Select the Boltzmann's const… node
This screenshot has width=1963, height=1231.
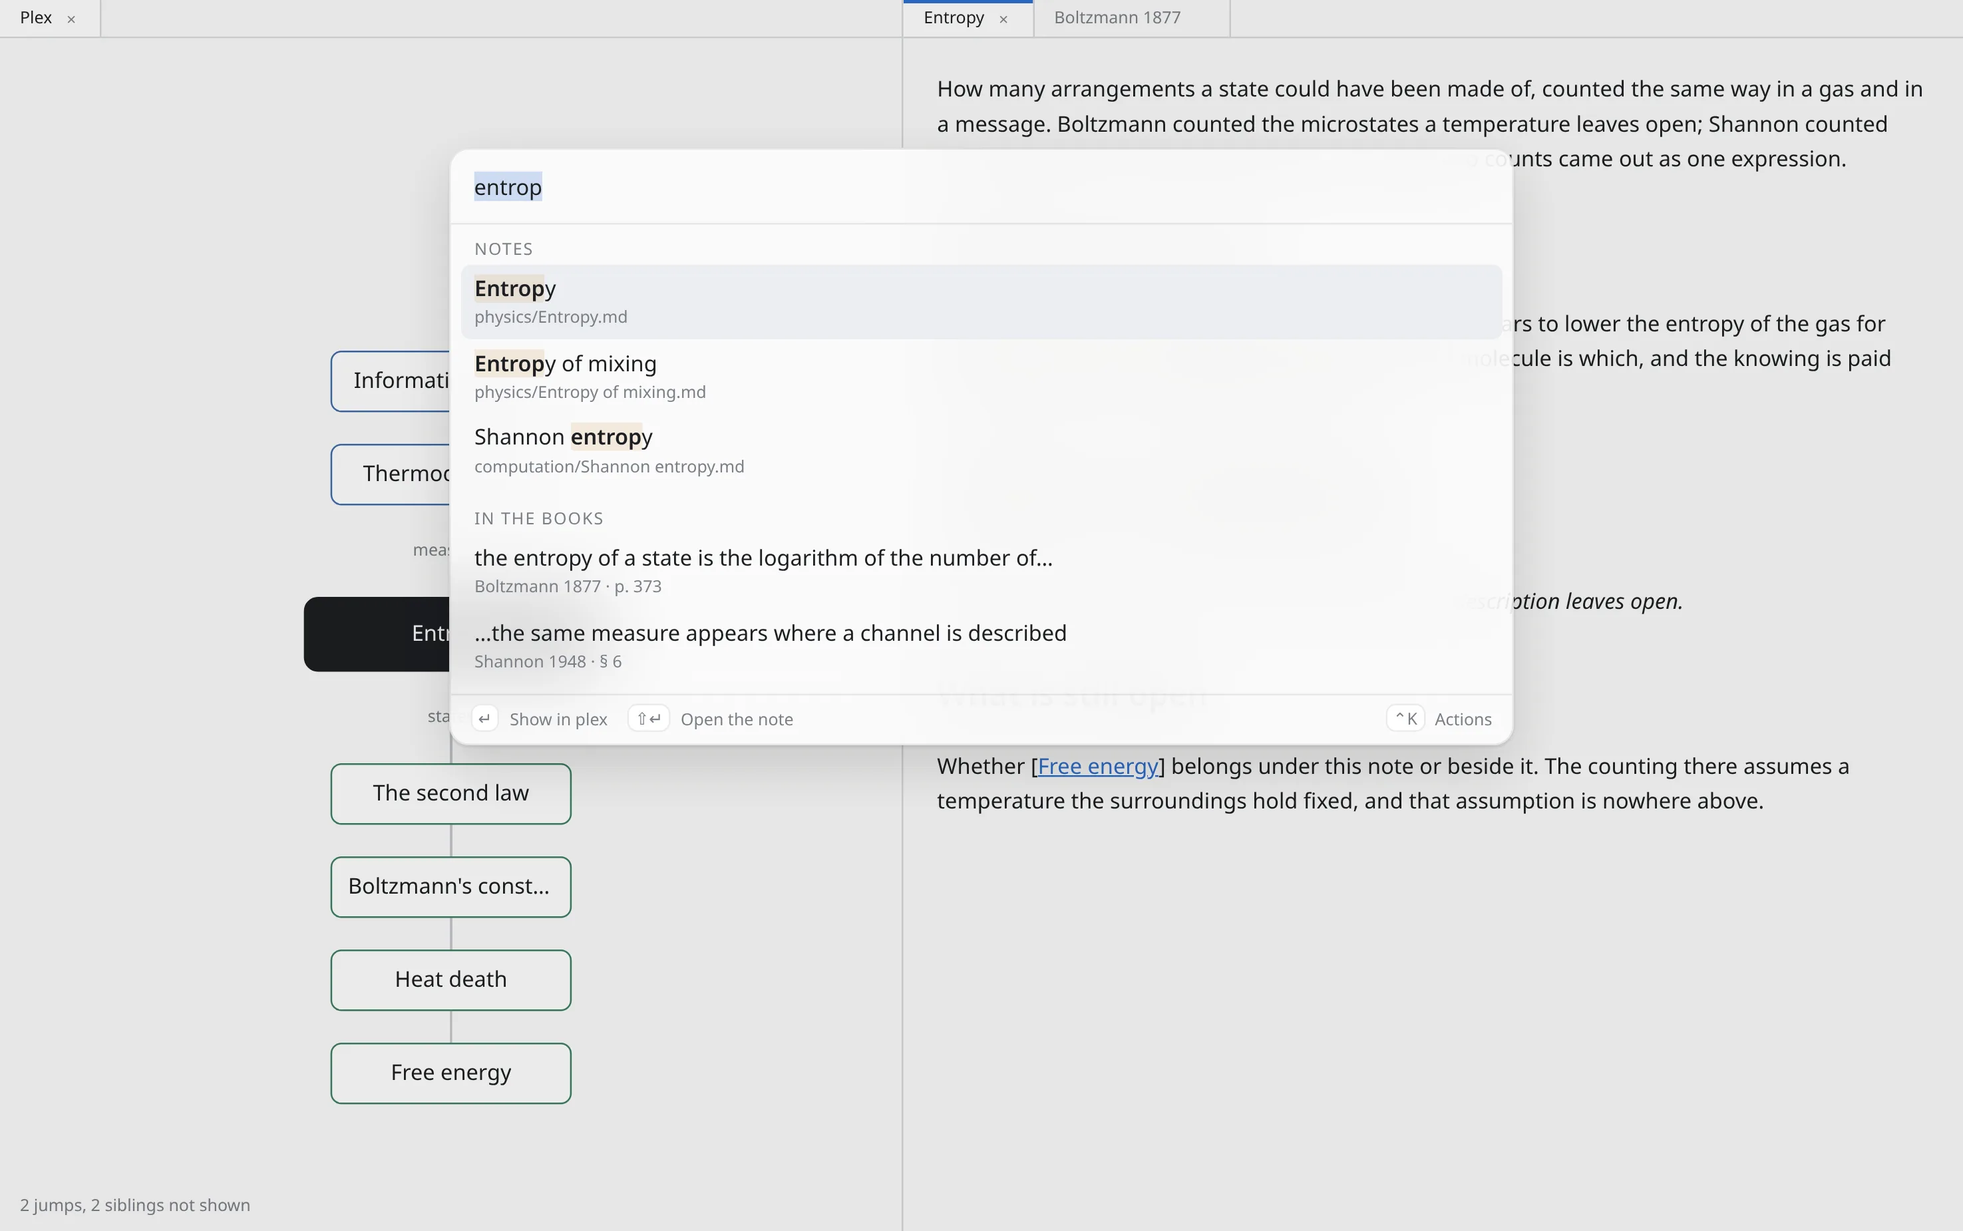451,888
